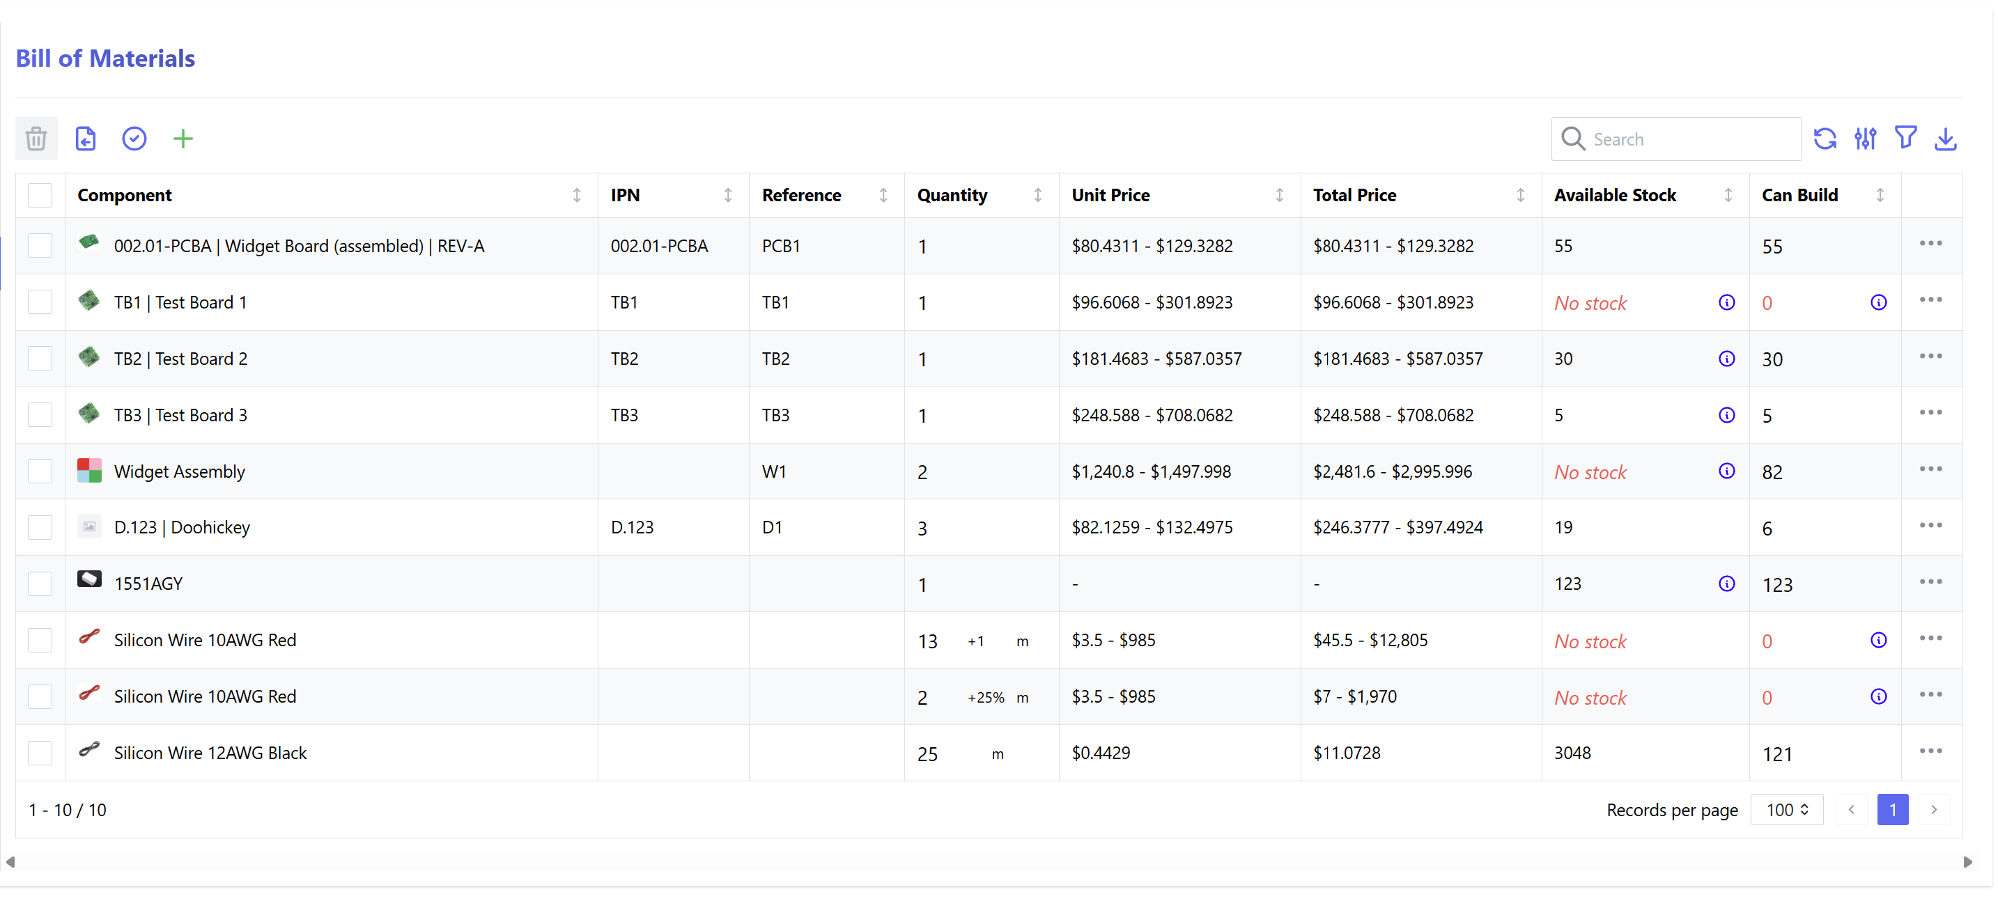Sort table by Unit Price column

[x=1110, y=195]
